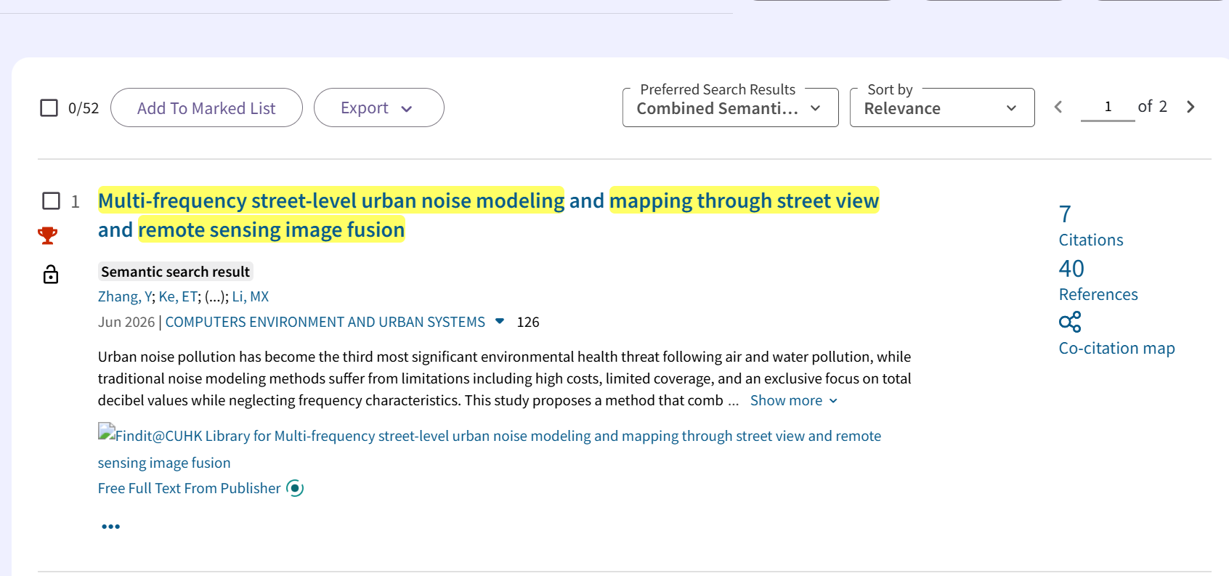Click the Semantic search result label
The image size is (1229, 576).
point(175,272)
